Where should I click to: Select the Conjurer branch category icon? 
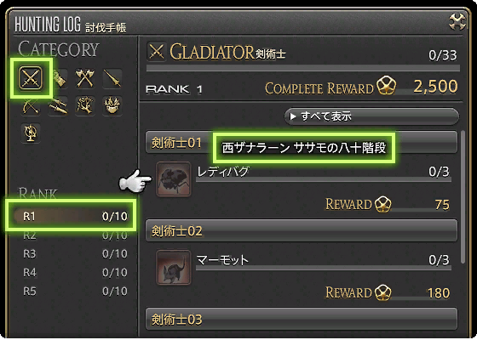(x=85, y=106)
